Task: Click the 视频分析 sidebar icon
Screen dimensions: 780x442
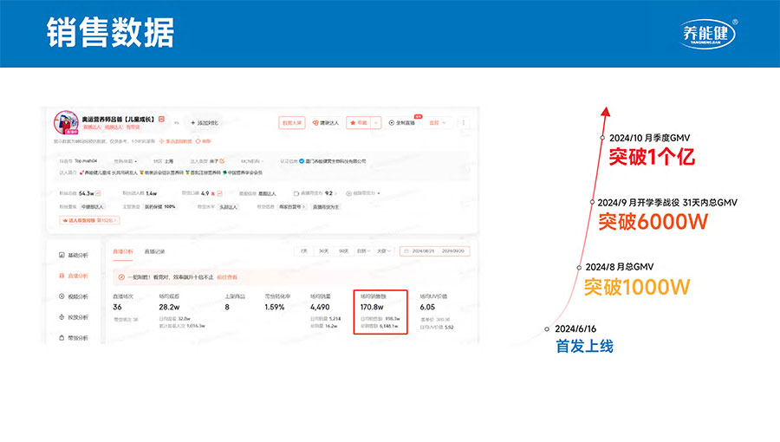Action: coord(62,296)
